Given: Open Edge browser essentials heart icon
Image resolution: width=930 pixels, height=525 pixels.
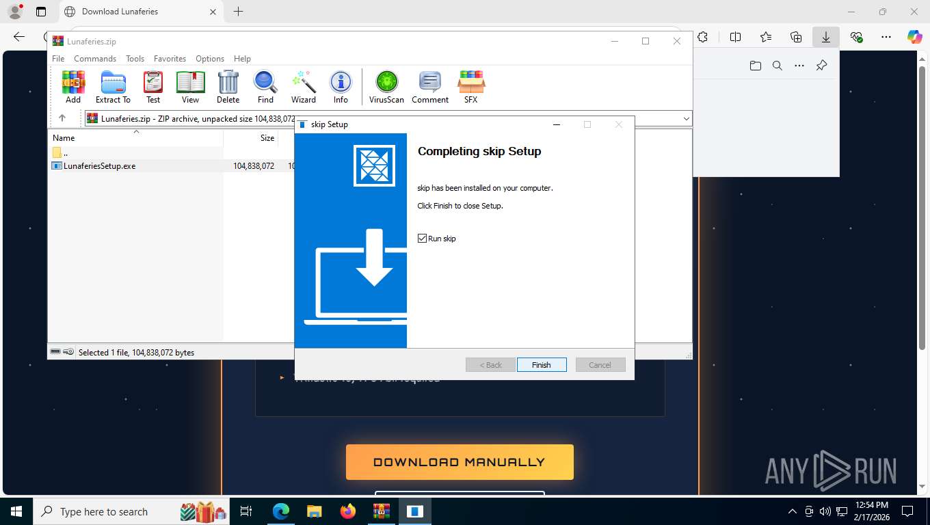Looking at the screenshot, I should pyautogui.click(x=856, y=38).
